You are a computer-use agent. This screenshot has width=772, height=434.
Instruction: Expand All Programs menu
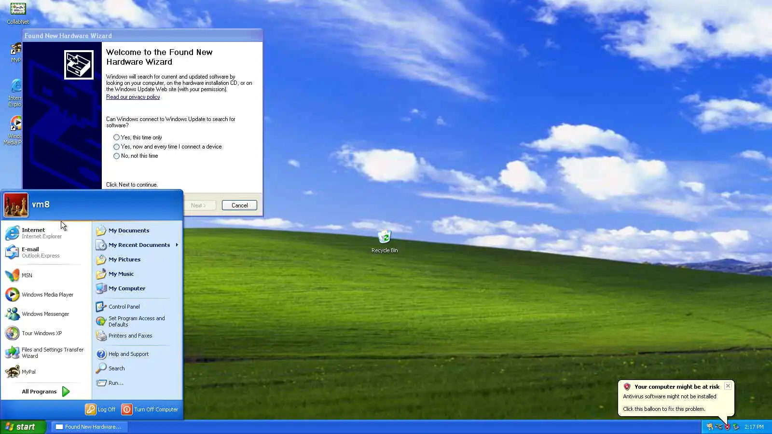coord(46,392)
